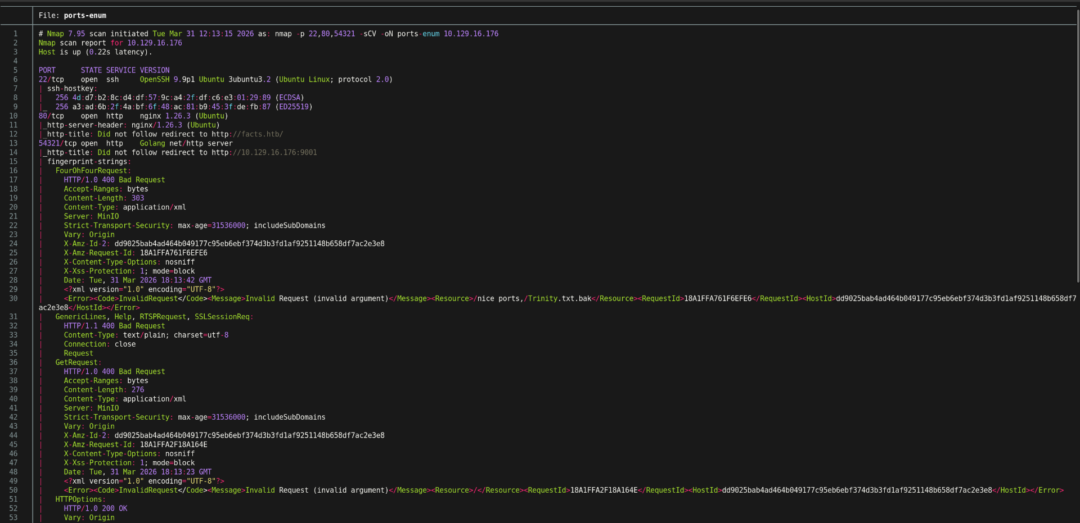This screenshot has height=523, width=1080.
Task: Click the 'STATE SERVICE VERSION' header text
Action: click(x=125, y=70)
